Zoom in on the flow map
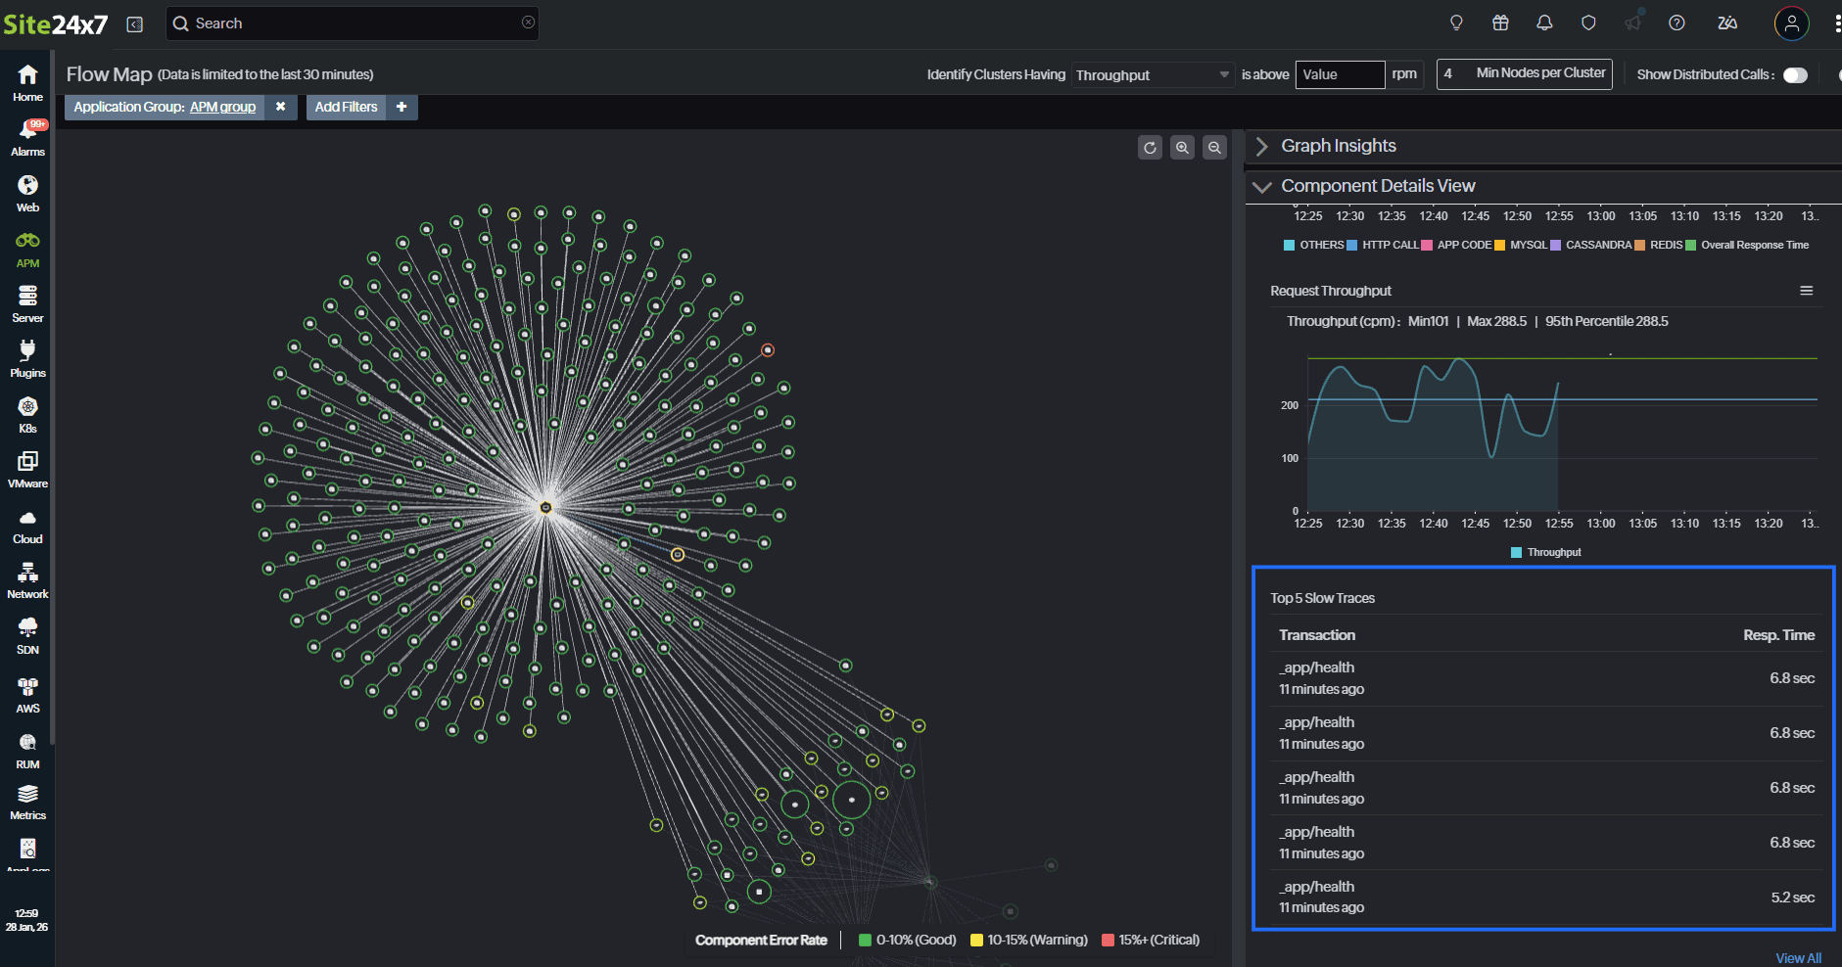 pos(1183,147)
